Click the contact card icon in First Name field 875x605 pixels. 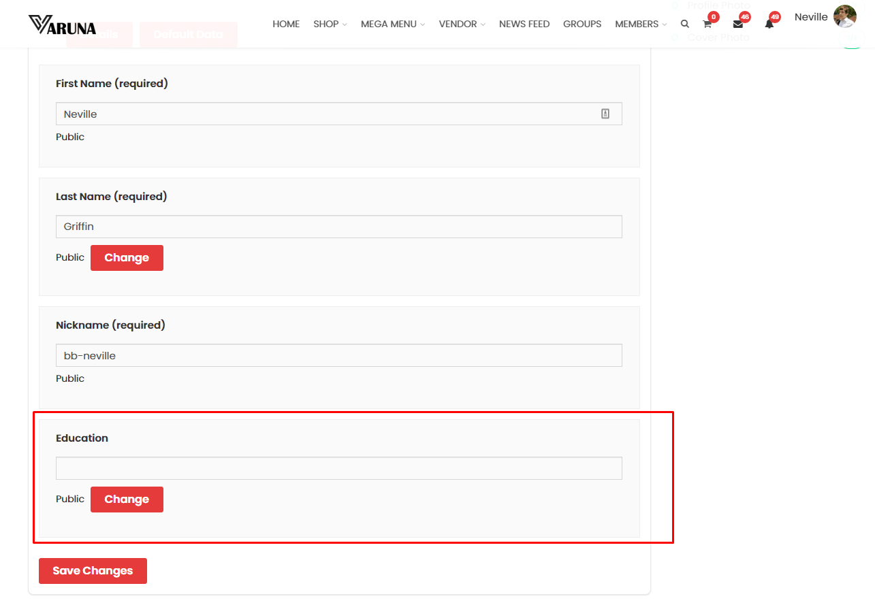[605, 114]
